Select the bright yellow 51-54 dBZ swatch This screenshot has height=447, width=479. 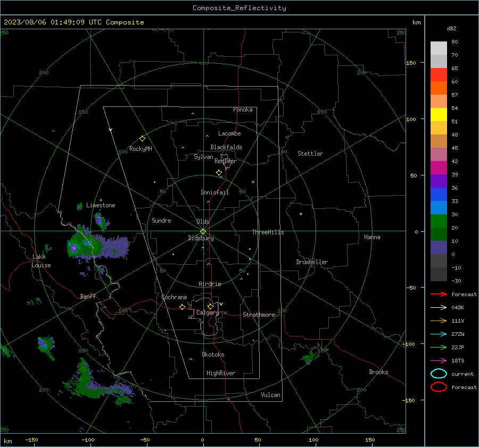(439, 115)
